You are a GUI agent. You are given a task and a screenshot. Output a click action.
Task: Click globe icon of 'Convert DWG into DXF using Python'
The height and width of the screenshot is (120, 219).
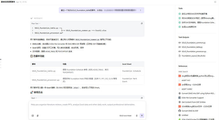pyautogui.click(x=180, y=93)
